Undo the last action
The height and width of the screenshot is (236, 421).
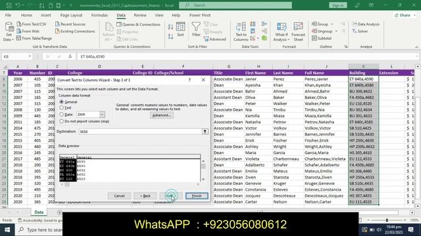pos(18,5)
